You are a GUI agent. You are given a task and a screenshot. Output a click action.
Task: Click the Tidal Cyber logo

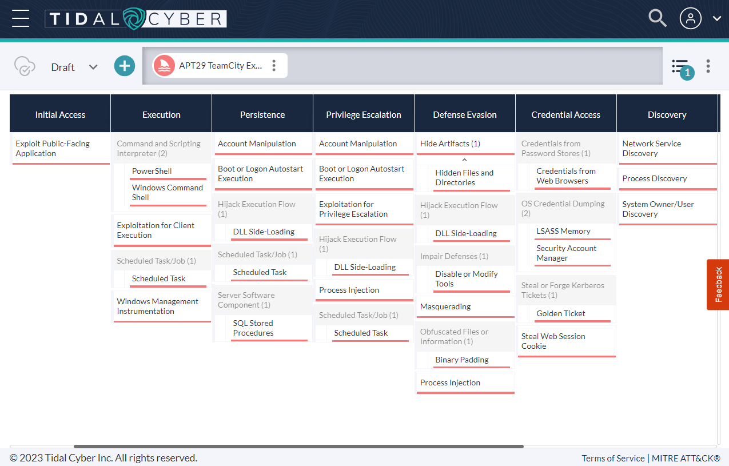[x=136, y=19]
